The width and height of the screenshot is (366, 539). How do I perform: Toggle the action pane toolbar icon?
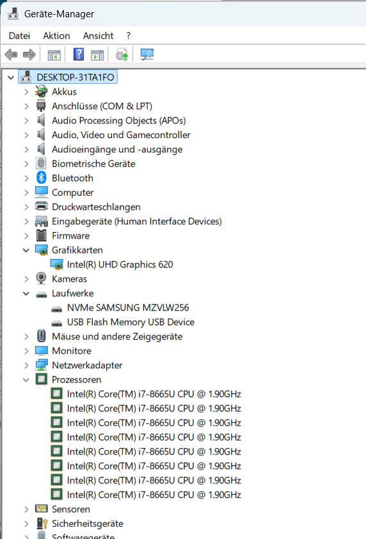click(97, 54)
